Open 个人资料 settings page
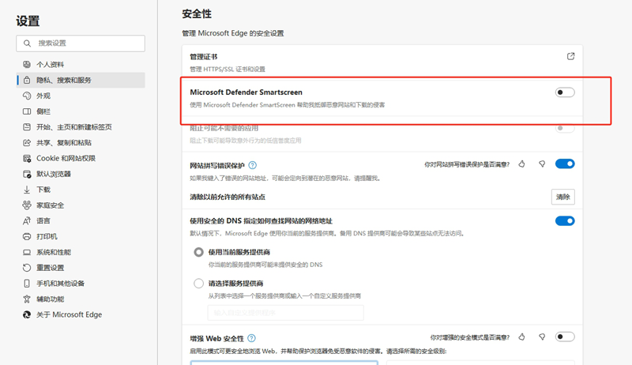 [x=81, y=65]
